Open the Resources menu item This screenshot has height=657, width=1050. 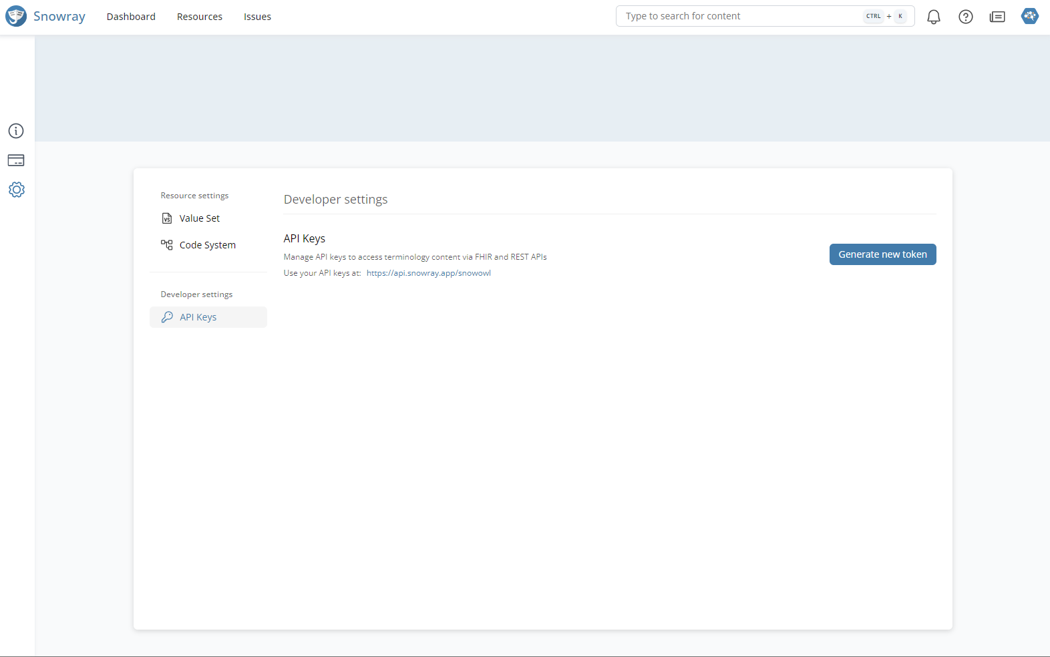(199, 17)
